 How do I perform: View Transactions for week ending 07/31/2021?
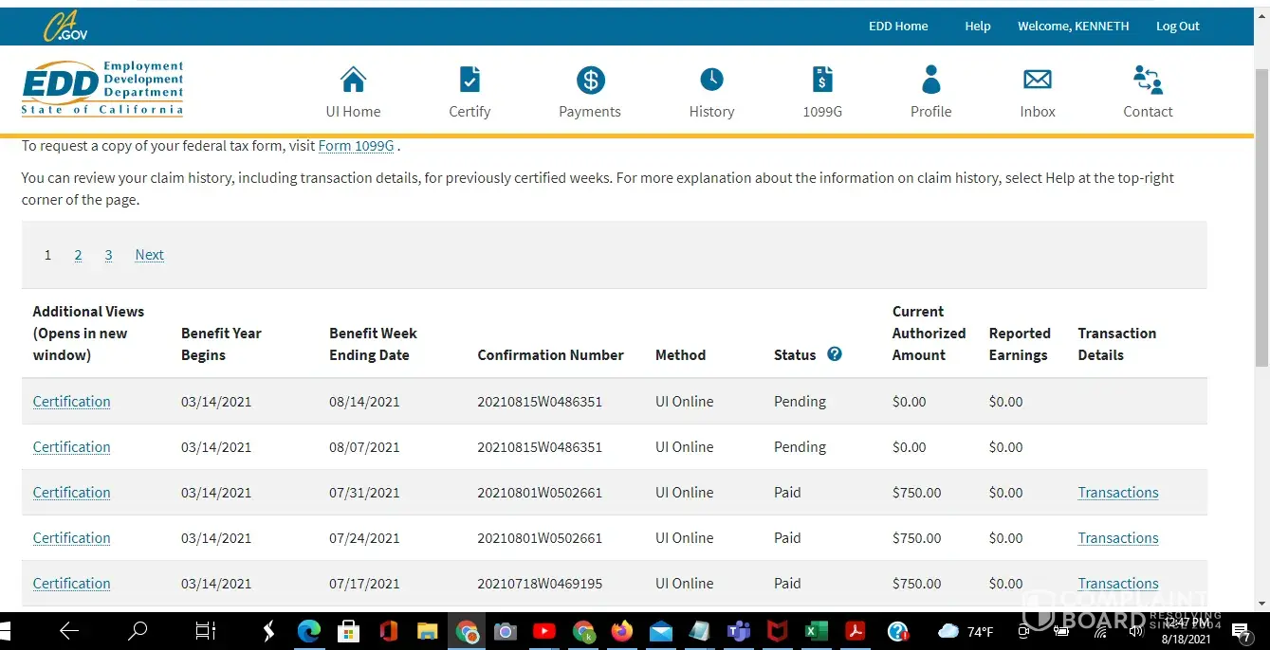pos(1117,493)
